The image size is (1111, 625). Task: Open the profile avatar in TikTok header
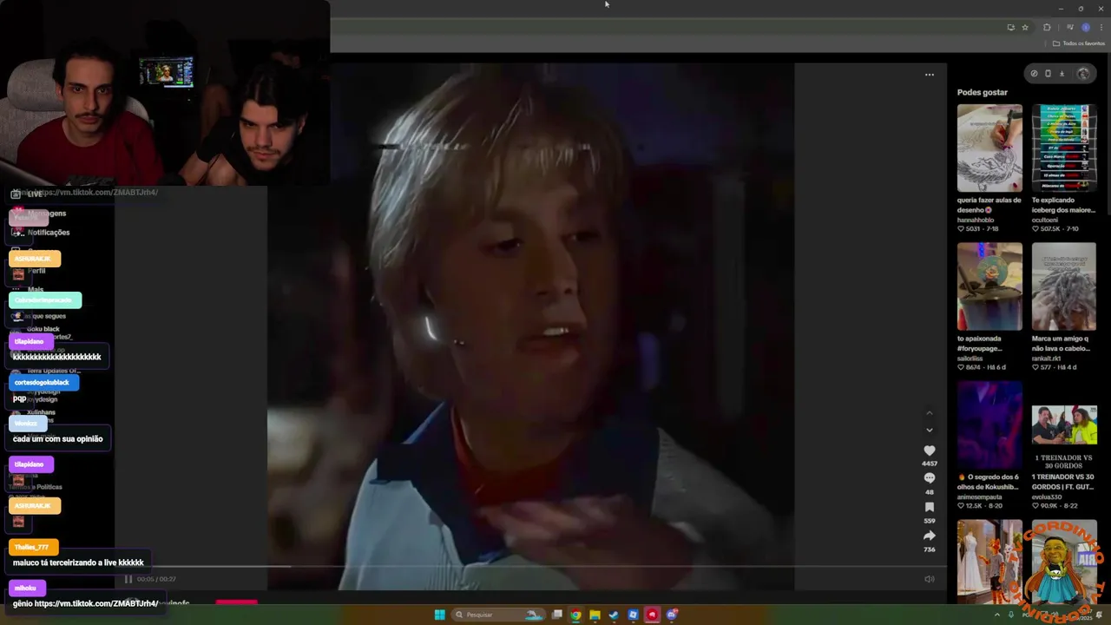tap(1082, 74)
